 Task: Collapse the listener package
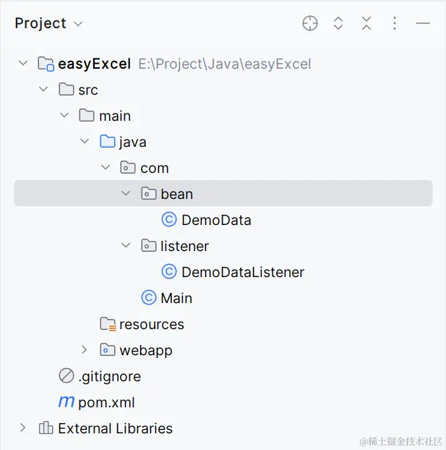point(126,245)
